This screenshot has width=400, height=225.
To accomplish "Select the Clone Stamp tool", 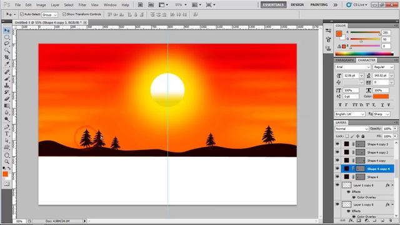I will tap(7, 86).
